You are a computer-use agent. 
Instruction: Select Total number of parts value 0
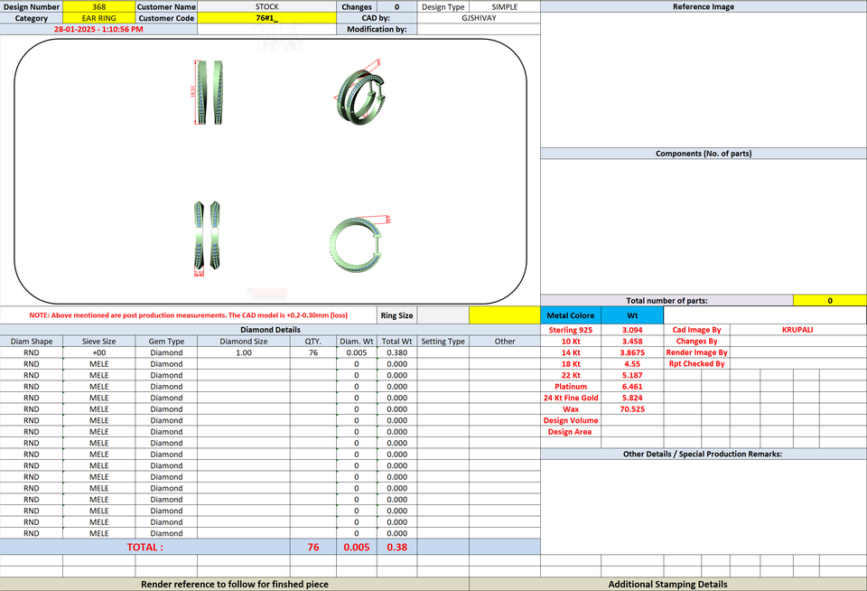click(829, 301)
